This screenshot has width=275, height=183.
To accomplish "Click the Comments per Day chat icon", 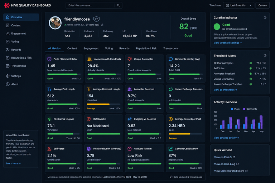I will pos(171,59).
